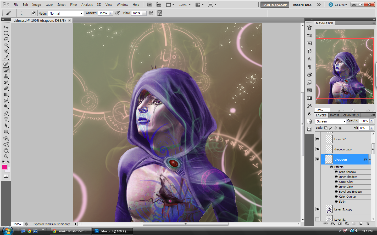
Task: Open the Quick Mask mode button
Action: point(6,176)
